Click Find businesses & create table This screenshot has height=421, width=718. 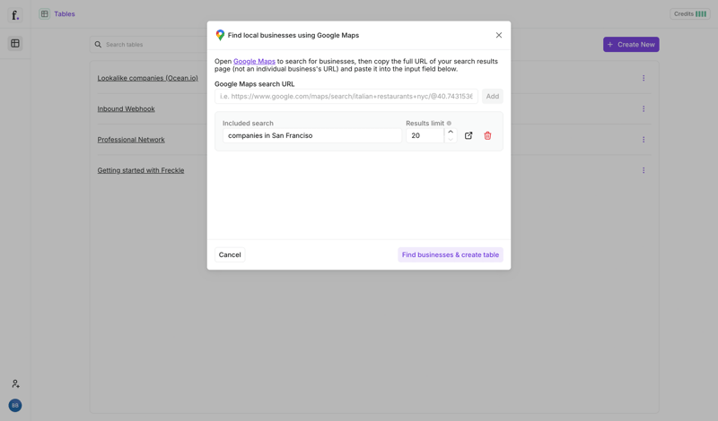tap(451, 254)
